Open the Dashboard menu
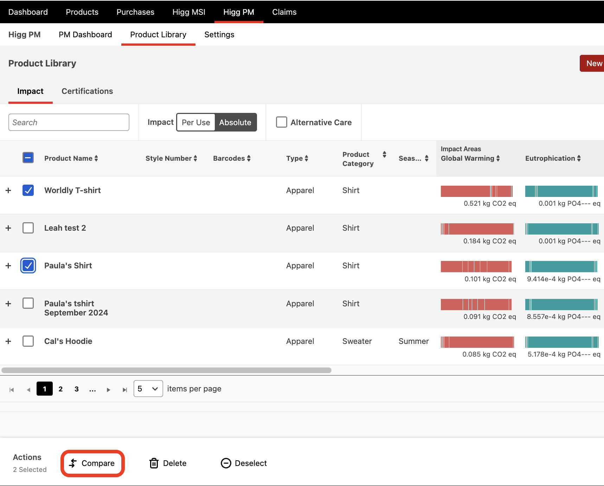The height and width of the screenshot is (486, 604). coord(28,12)
